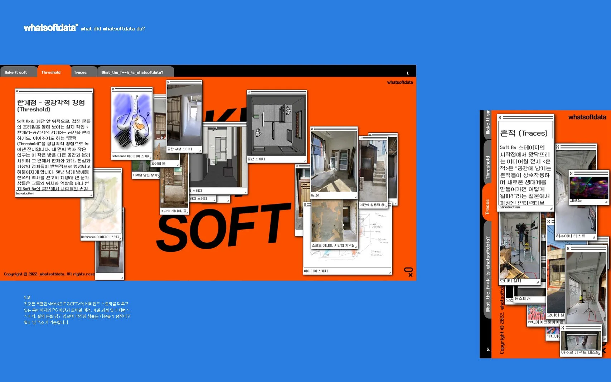Image resolution: width=611 pixels, height=382 pixels.
Task: Close the 허수아비 테스트 window in mobile view
Action: 558,147
